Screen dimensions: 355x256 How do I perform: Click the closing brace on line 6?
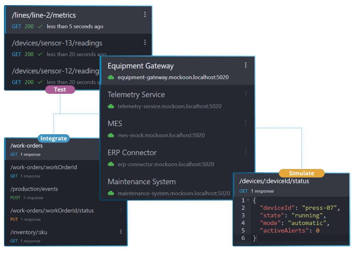(254, 238)
